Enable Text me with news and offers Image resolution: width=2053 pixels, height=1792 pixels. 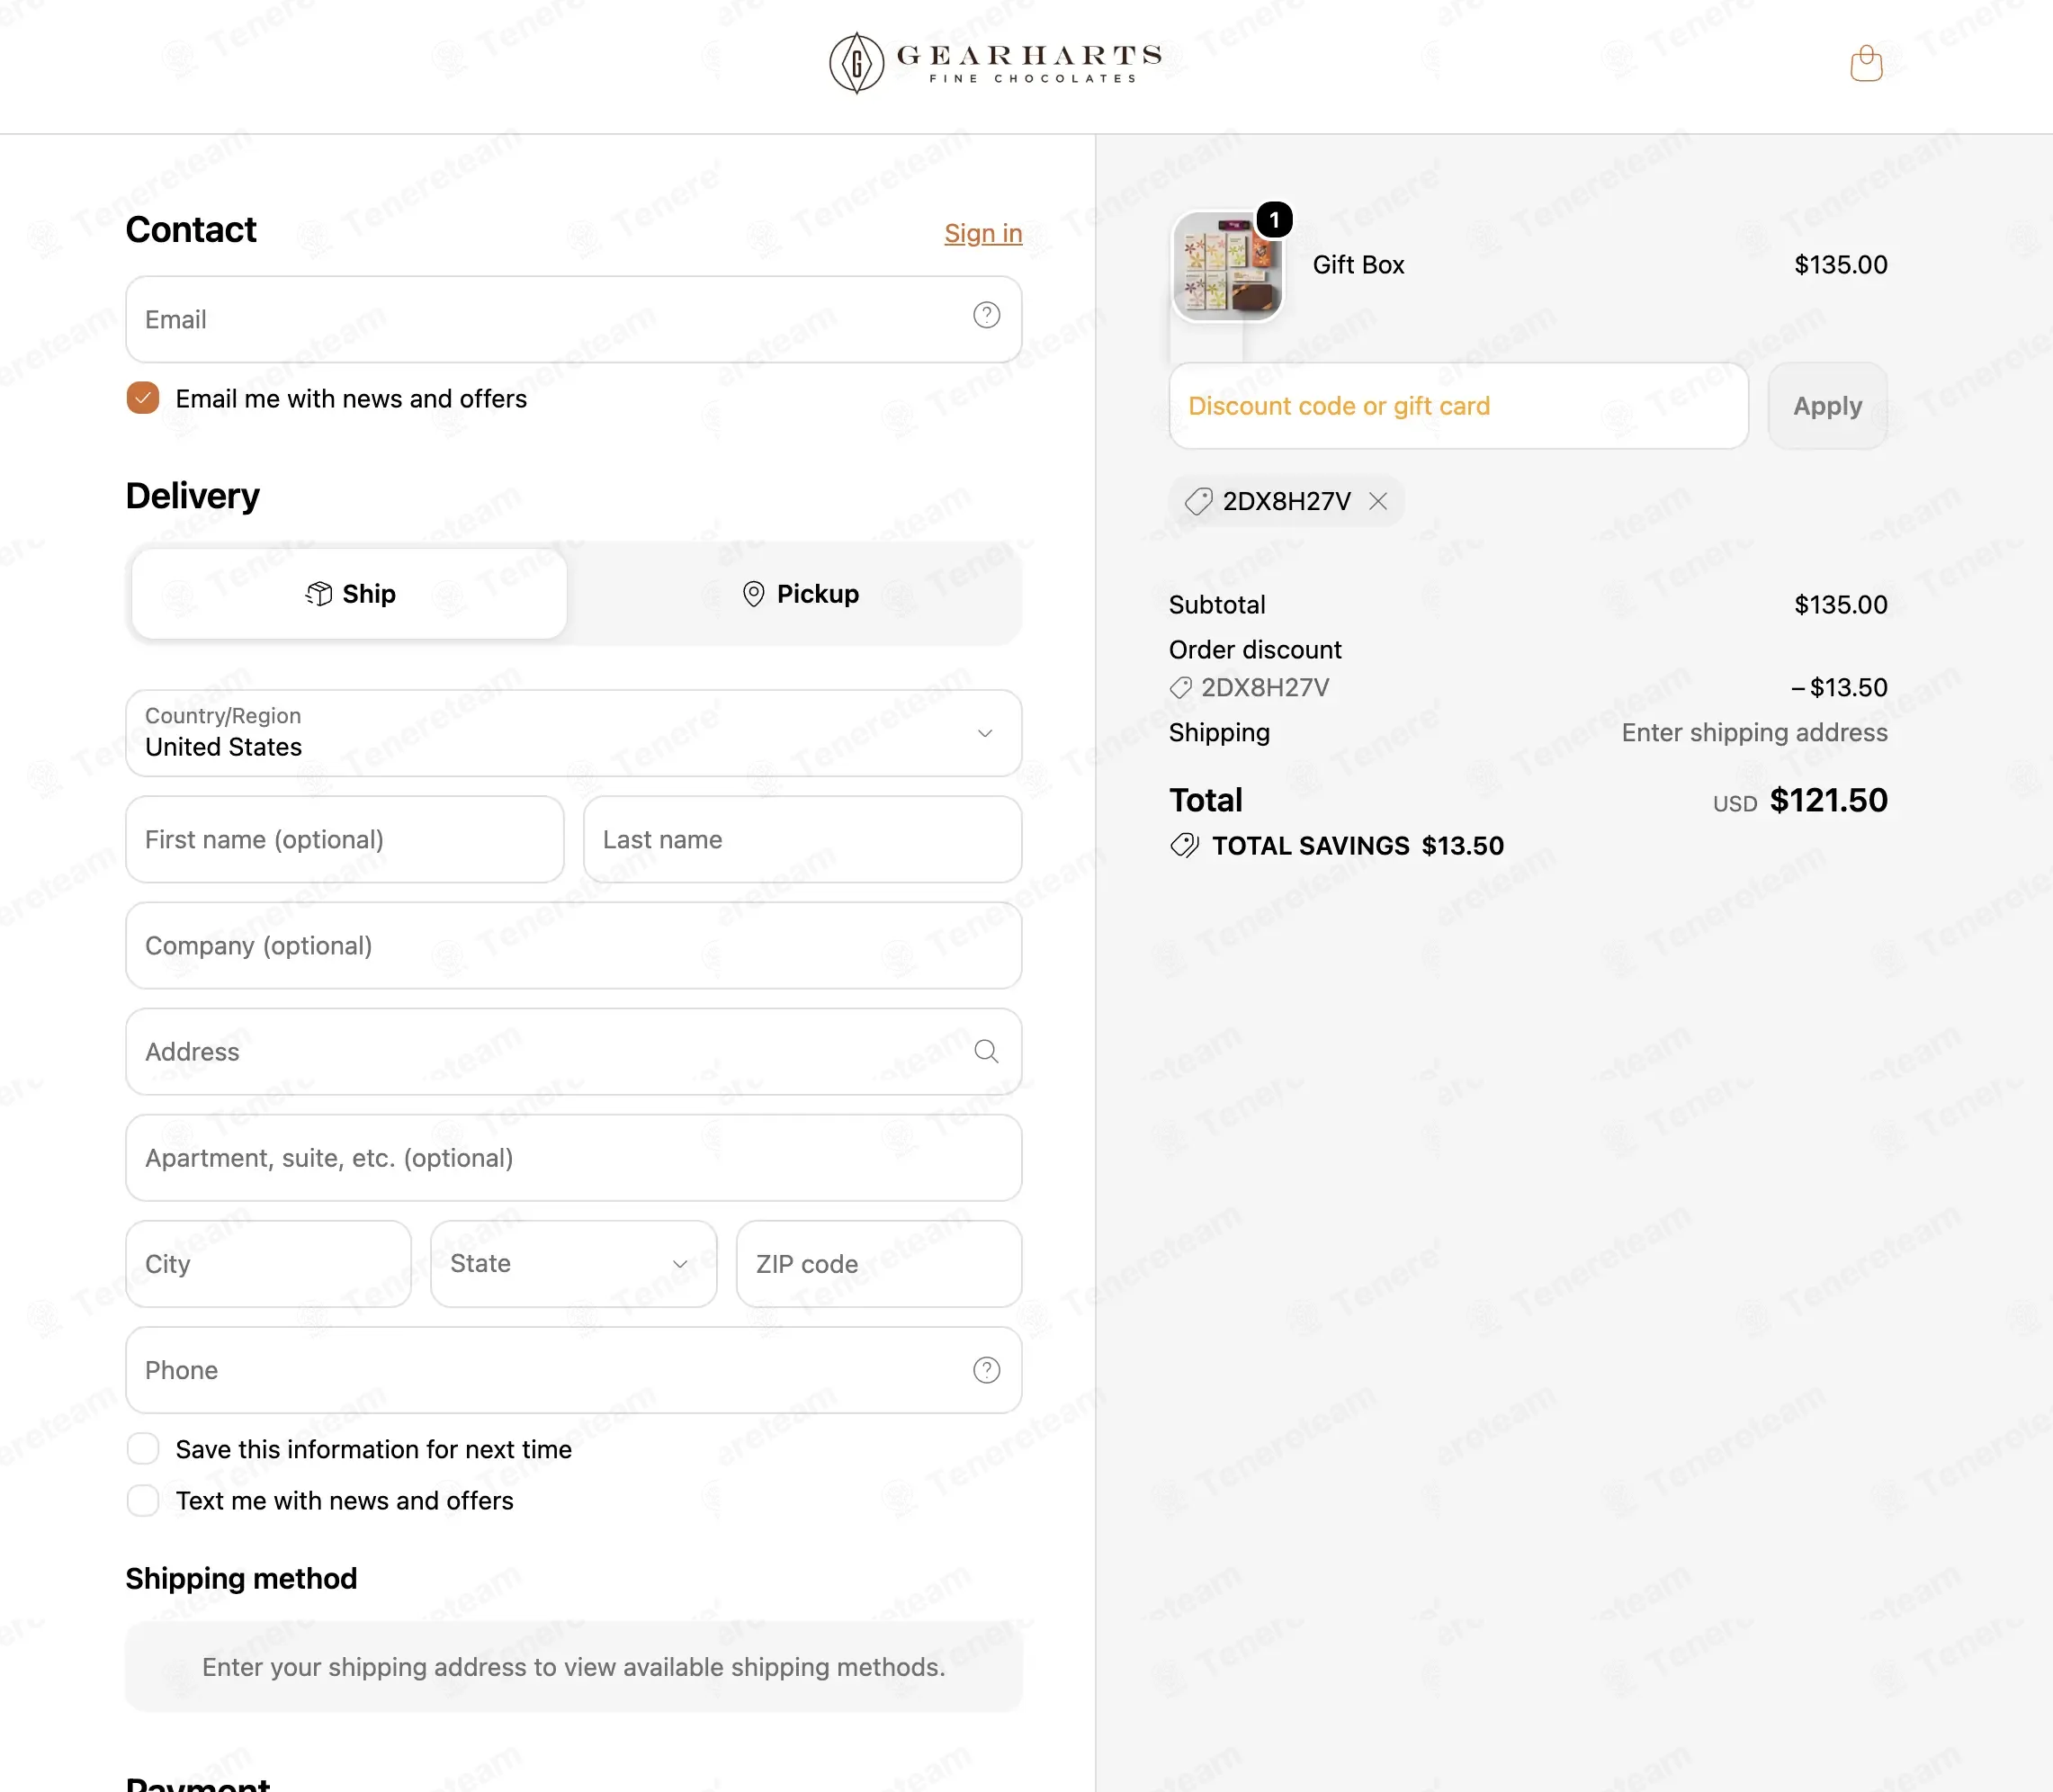click(x=143, y=1501)
